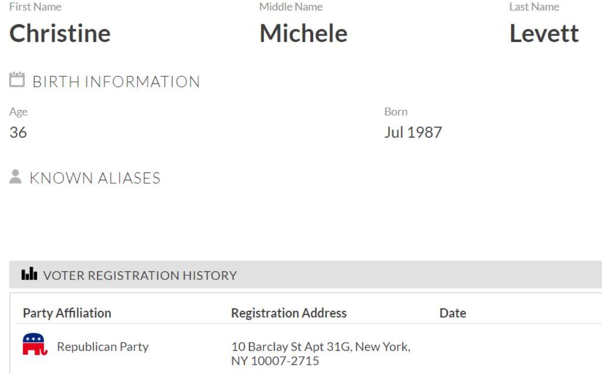Click the bar chart icon in voter history header

(x=30, y=274)
